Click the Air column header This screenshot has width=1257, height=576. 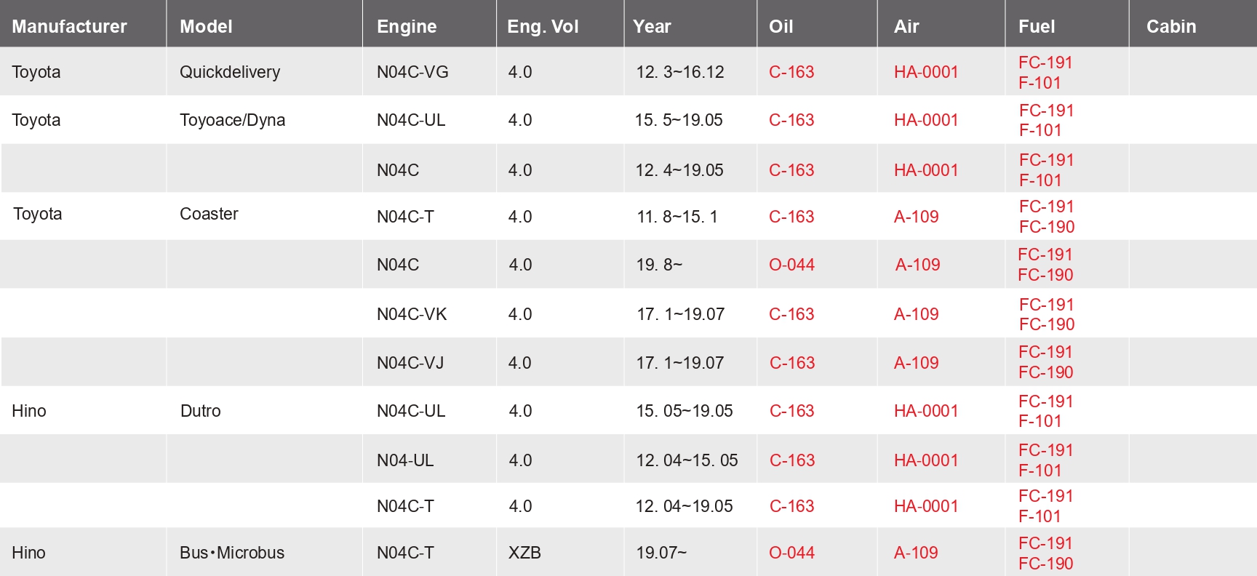click(906, 27)
